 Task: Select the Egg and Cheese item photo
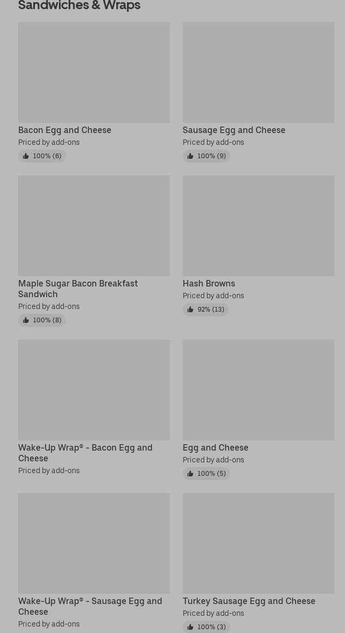coord(258,390)
